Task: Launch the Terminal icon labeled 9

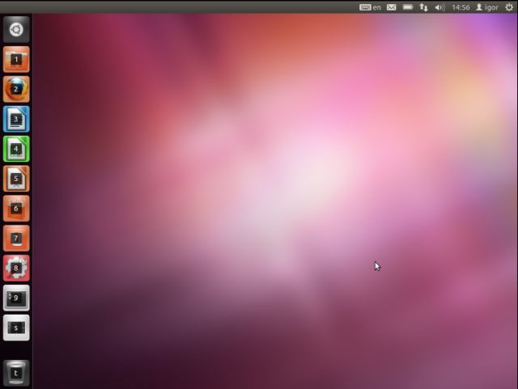Action: [x=16, y=298]
